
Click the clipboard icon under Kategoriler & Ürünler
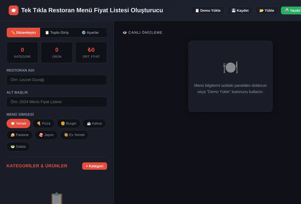pyautogui.click(x=57, y=198)
